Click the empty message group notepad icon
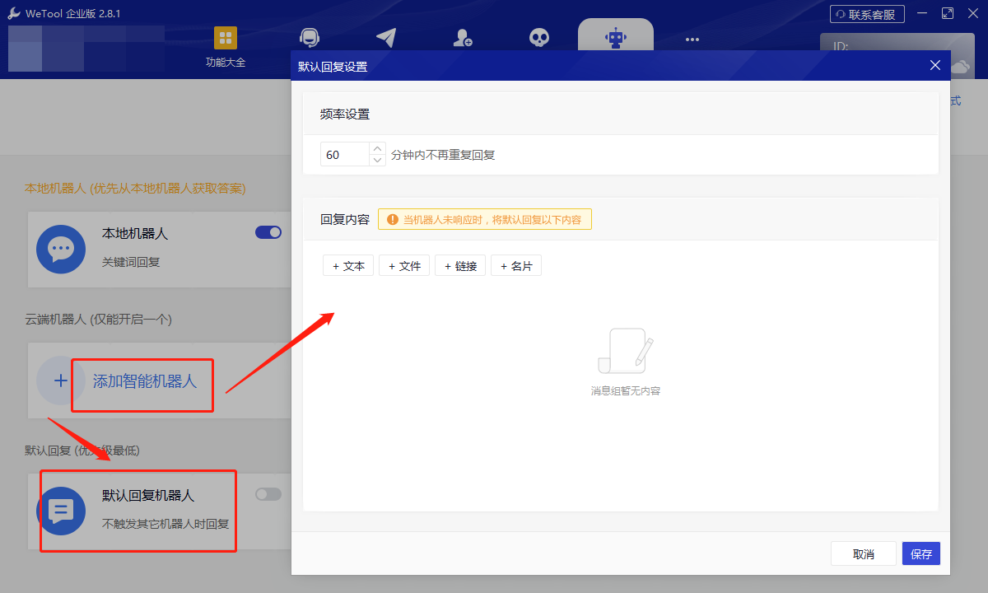 (x=625, y=351)
